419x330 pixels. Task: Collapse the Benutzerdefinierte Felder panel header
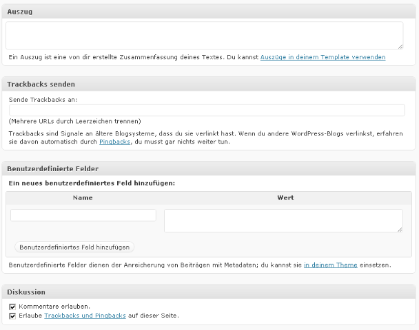(x=208, y=168)
